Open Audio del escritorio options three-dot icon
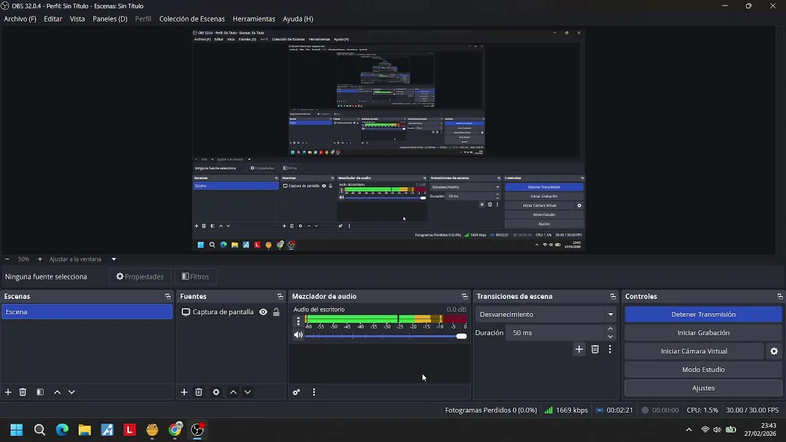The height and width of the screenshot is (442, 786). (298, 321)
